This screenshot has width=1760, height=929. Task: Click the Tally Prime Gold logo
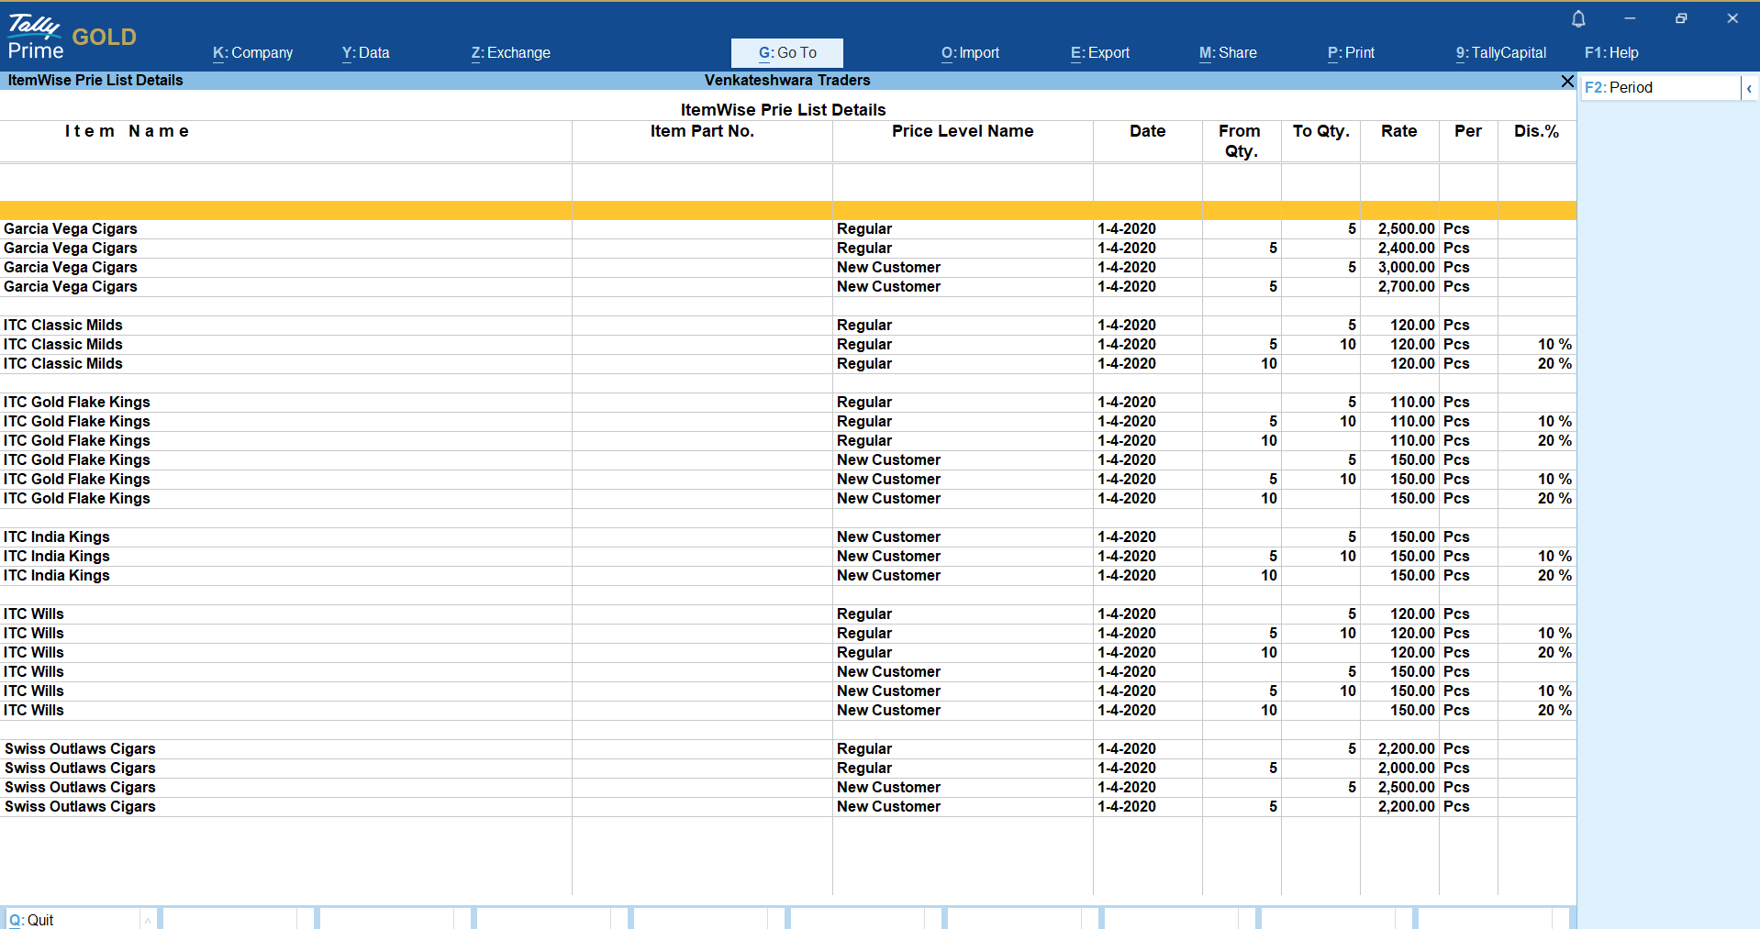point(72,37)
